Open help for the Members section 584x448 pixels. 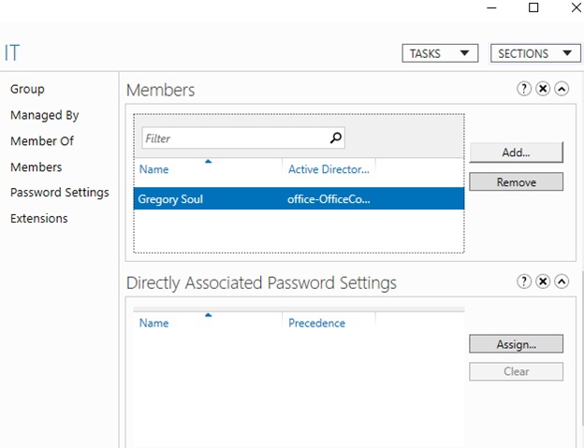pyautogui.click(x=524, y=89)
